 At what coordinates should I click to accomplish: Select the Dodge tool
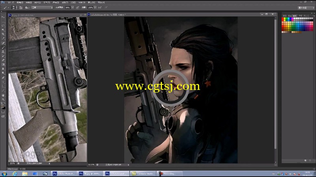pos(3,73)
